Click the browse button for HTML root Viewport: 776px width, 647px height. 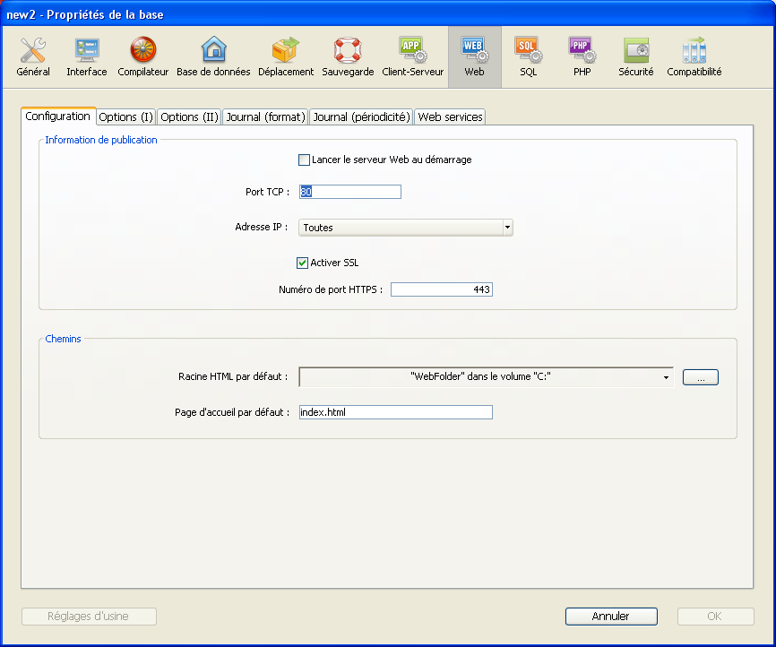point(700,378)
